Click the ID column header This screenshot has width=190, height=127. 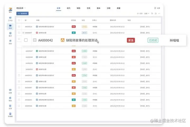click(26, 20)
